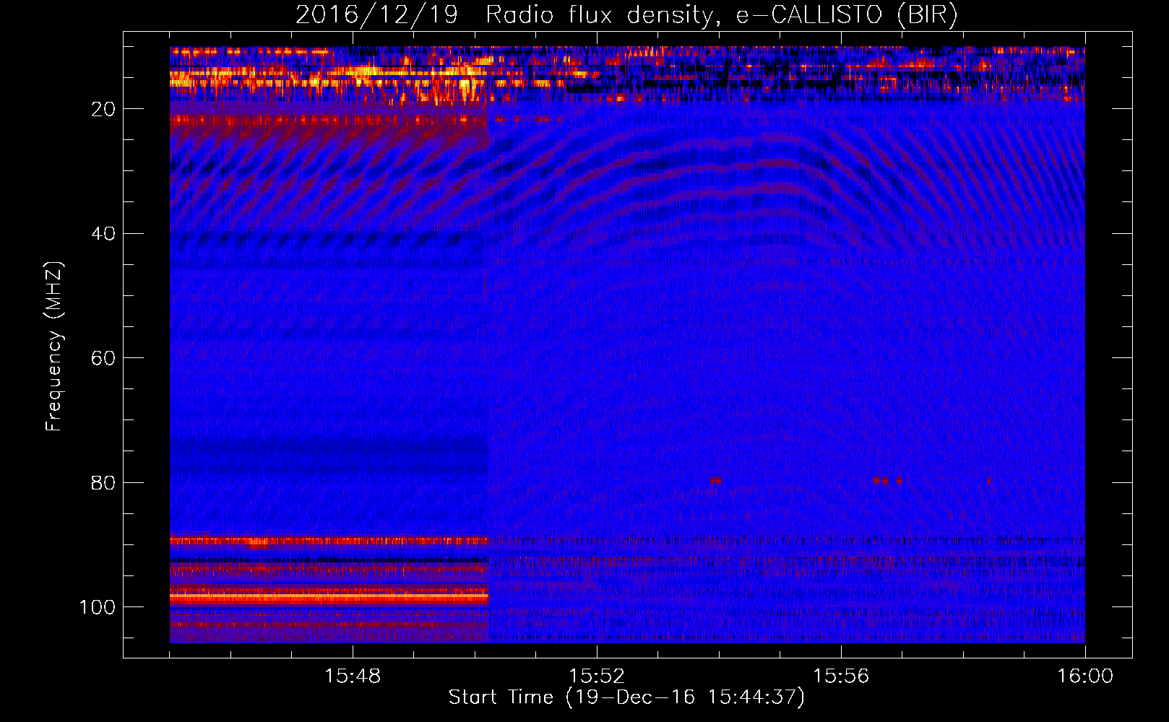Click the 'Frequency (MHZ)' axis label

pyautogui.click(x=55, y=347)
